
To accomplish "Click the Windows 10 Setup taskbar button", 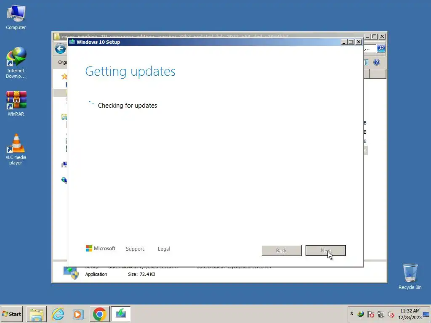I will (121, 314).
